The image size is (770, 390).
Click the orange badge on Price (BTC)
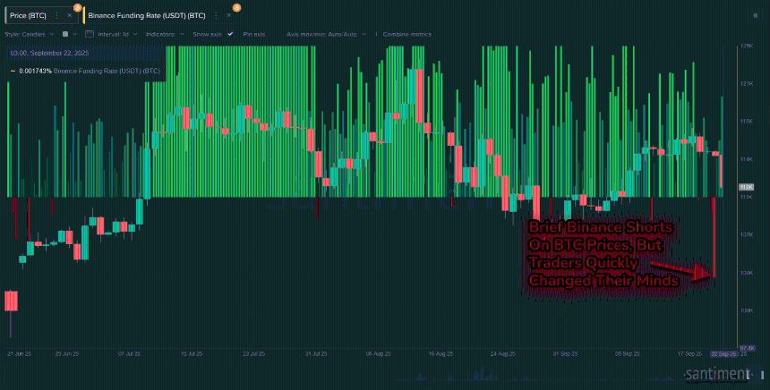[x=77, y=7]
